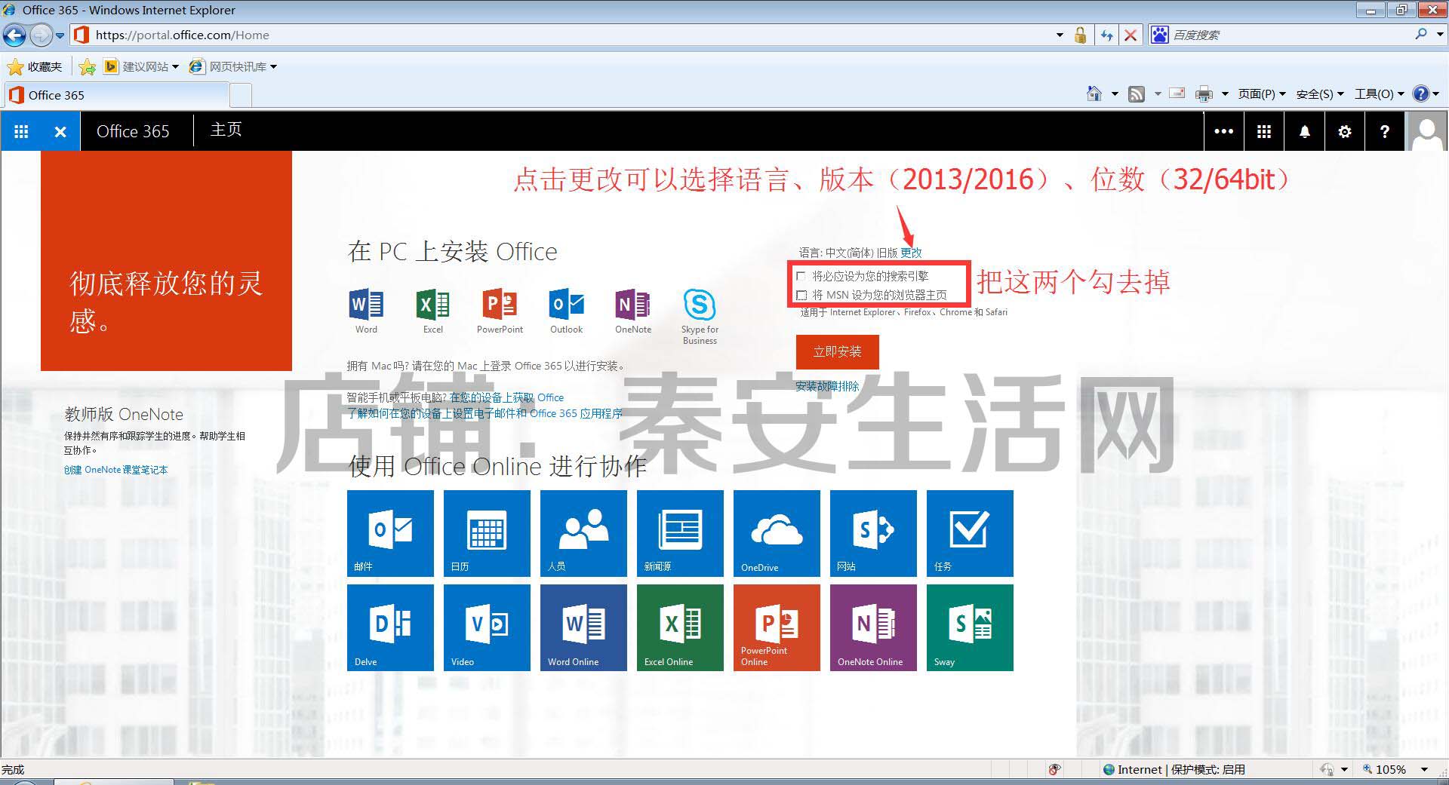Click the Outlook desktop app icon
Screen dimensions: 1449x785
(566, 305)
